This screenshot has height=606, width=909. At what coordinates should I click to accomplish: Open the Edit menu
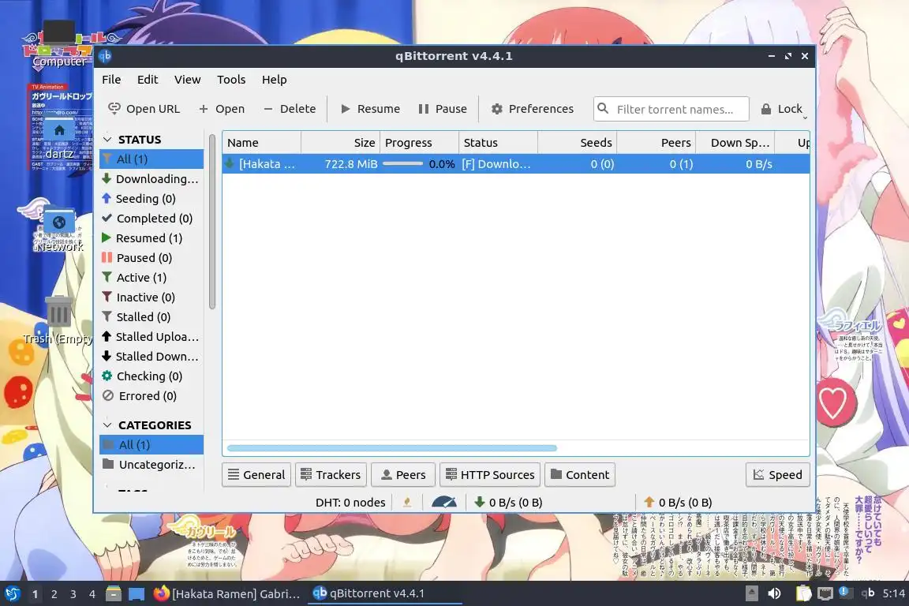click(x=148, y=80)
